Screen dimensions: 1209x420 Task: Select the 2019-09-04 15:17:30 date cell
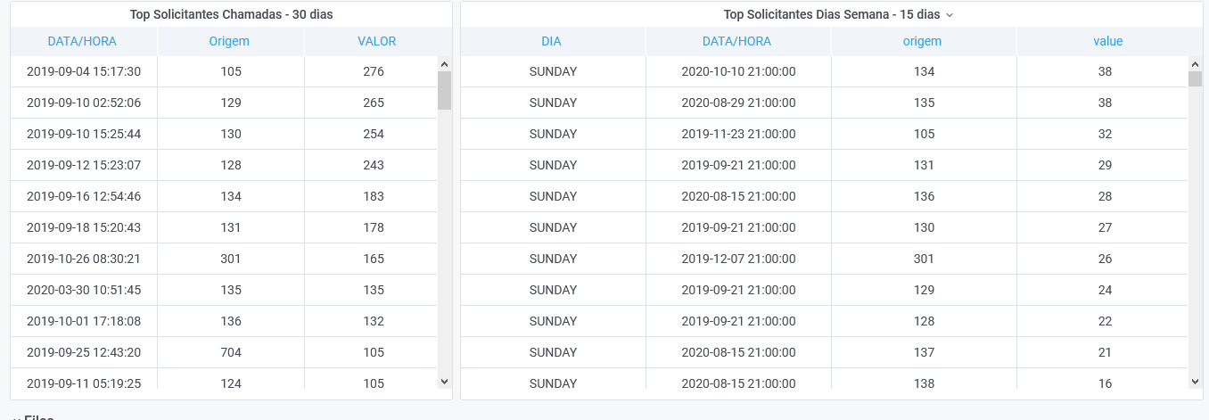tap(84, 71)
